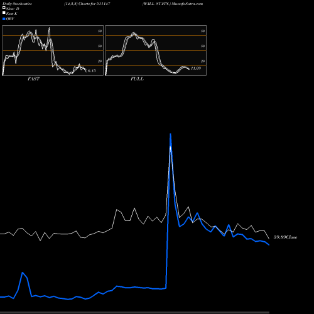This screenshot has width=314, height=314.
Task: Click the '(14,3,3) Charts for 511147' text
Action: [87, 4]
